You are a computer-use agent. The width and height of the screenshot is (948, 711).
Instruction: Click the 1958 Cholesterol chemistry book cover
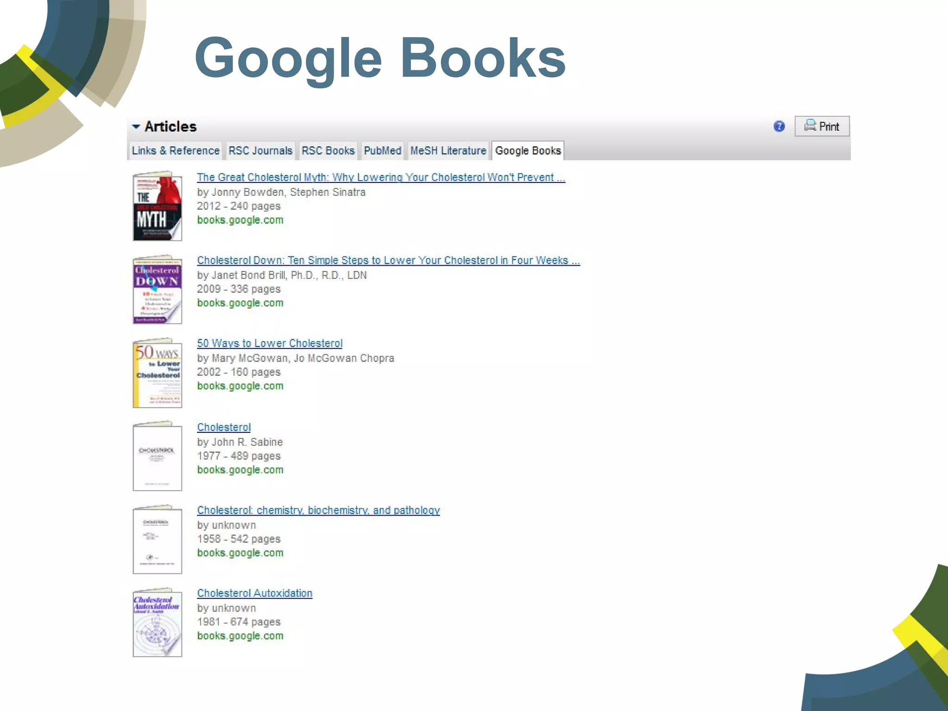click(157, 539)
